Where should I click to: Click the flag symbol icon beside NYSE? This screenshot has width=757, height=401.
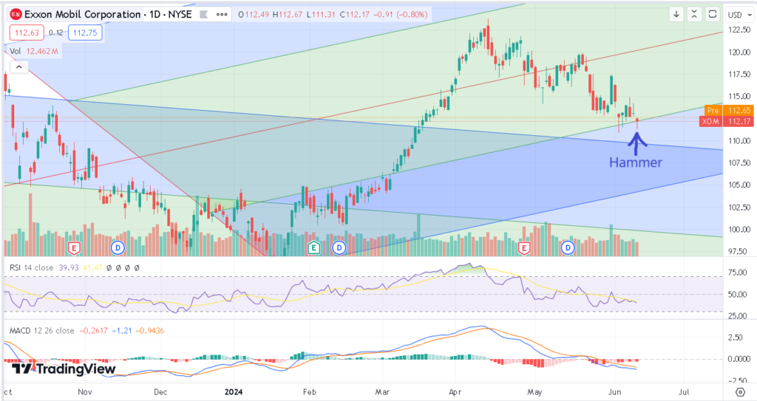[204, 15]
